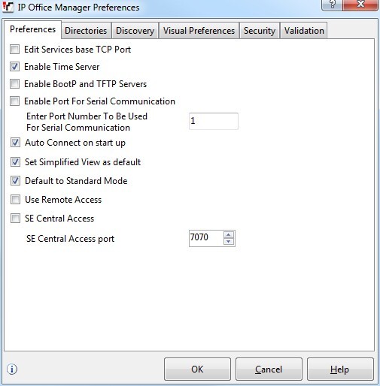The width and height of the screenshot is (380, 386).
Task: Switch to the Directories tab
Action: point(86,31)
